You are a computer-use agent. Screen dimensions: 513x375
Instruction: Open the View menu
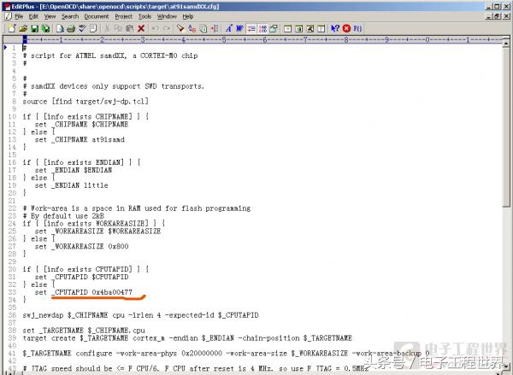pyautogui.click(x=50, y=16)
